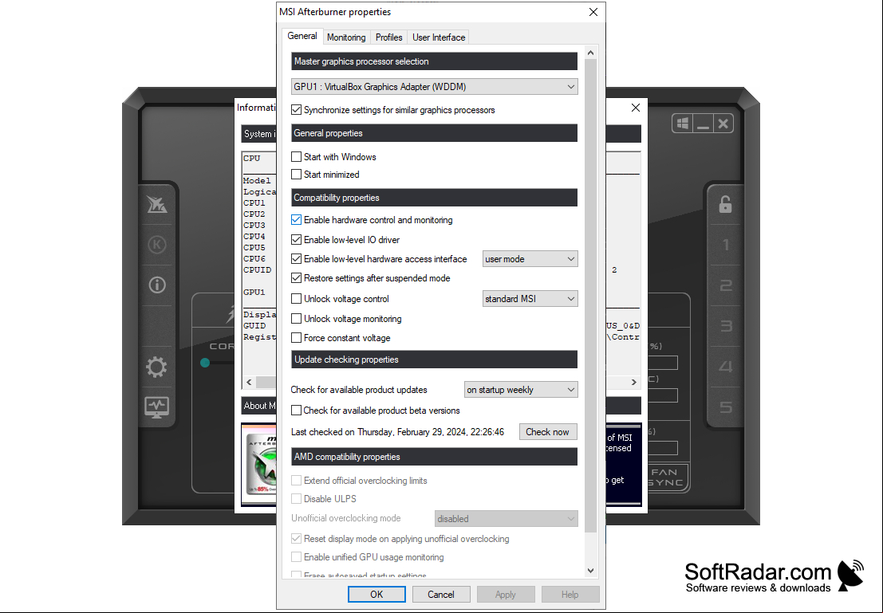Open the 'on startup weekly' update dropdown
The width and height of the screenshot is (883, 613).
(x=521, y=390)
